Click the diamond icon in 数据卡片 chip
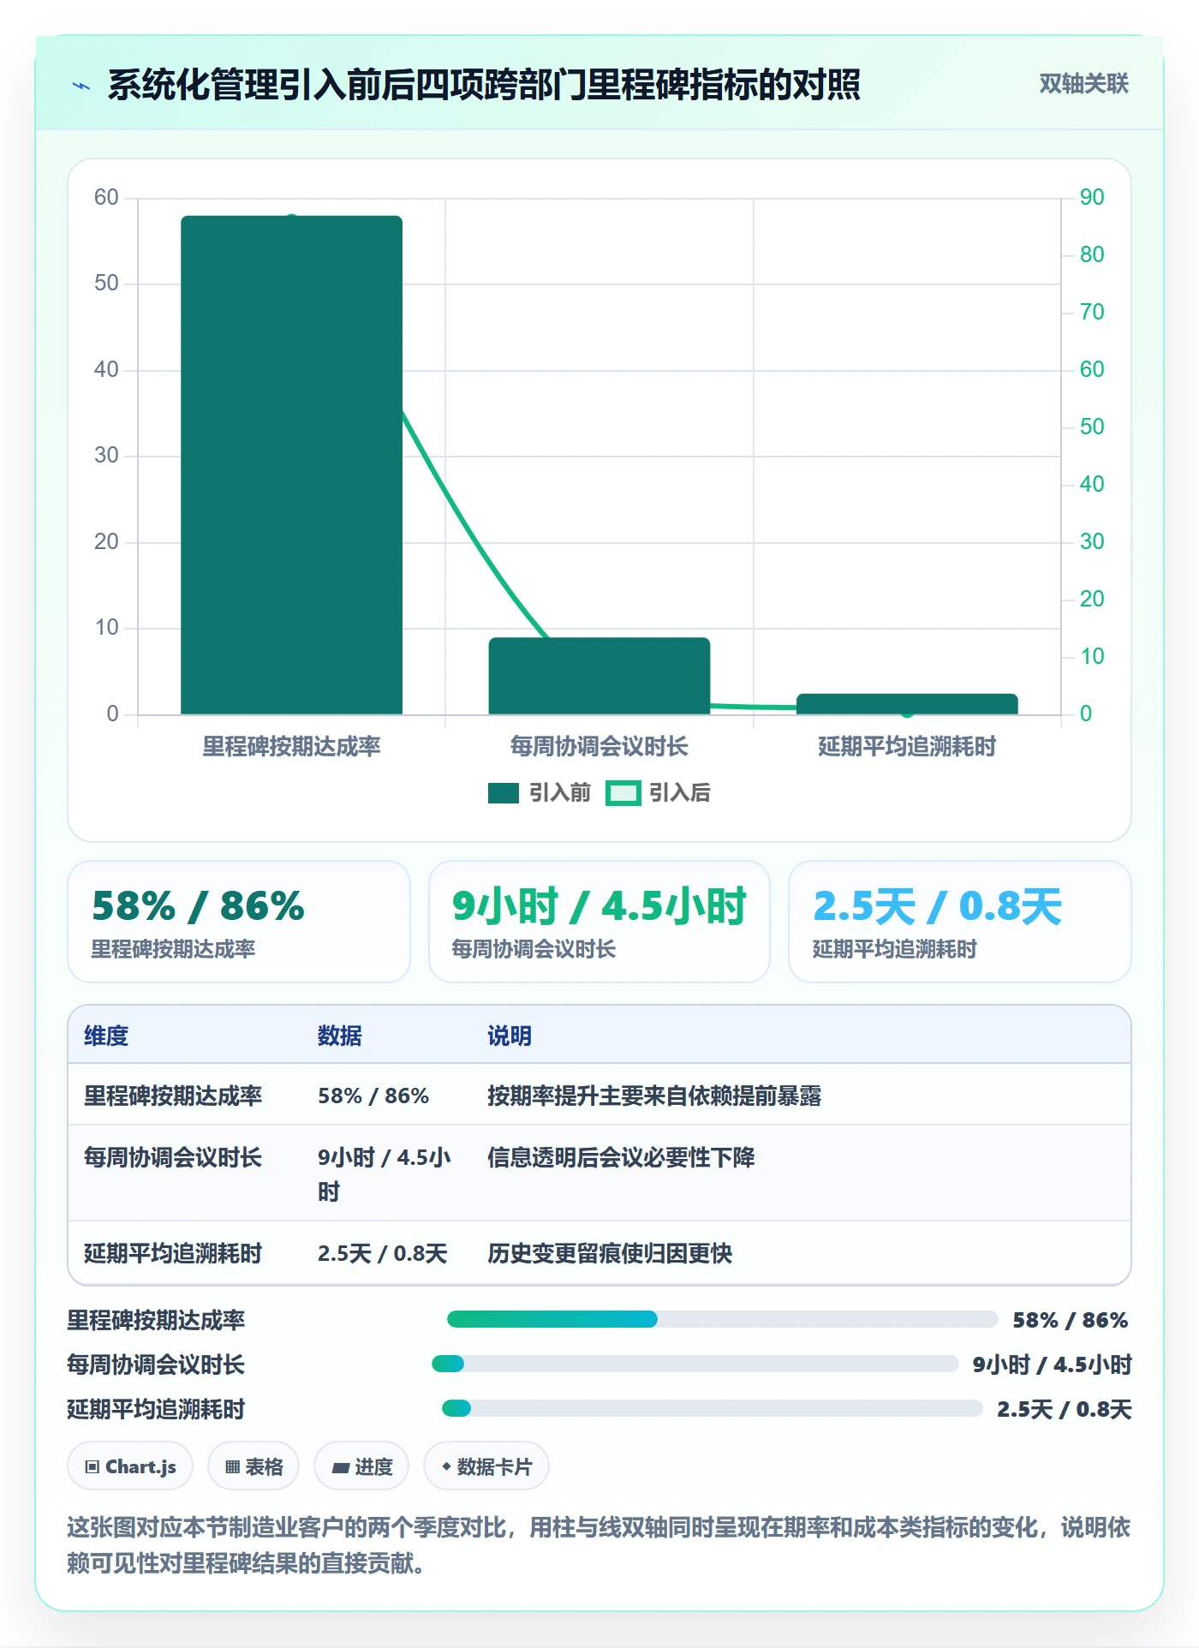The height and width of the screenshot is (1648, 1199). (x=446, y=1466)
